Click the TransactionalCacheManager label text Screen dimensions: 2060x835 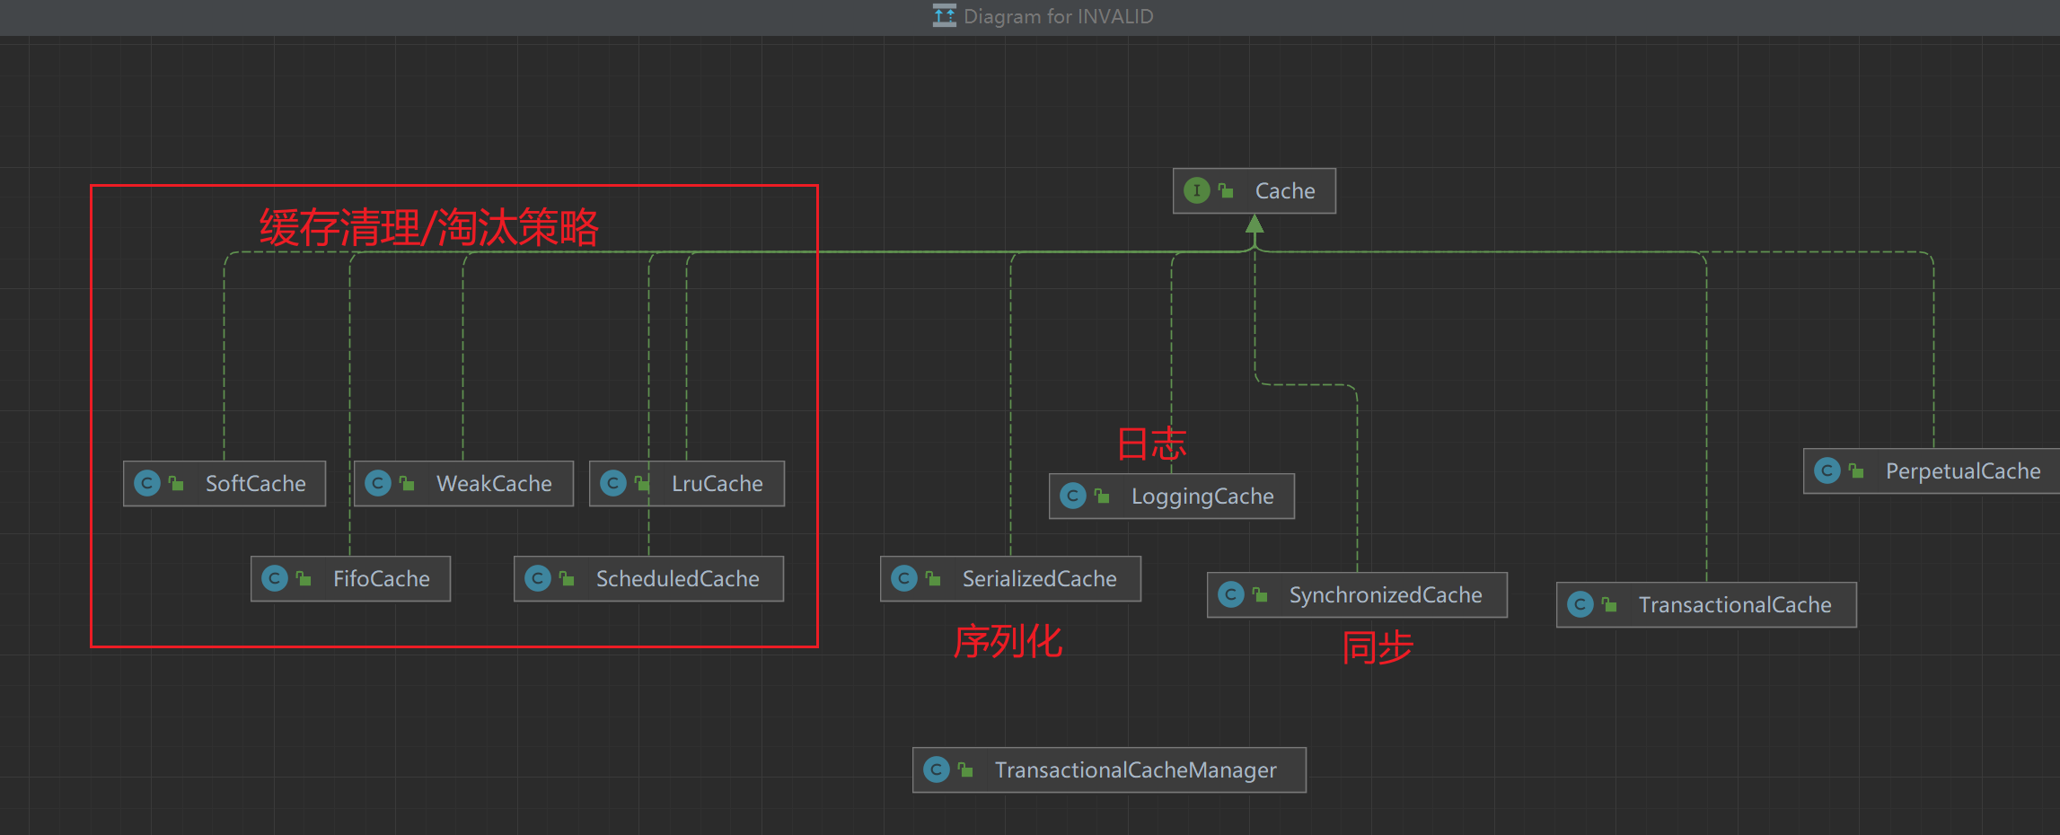point(1136,770)
